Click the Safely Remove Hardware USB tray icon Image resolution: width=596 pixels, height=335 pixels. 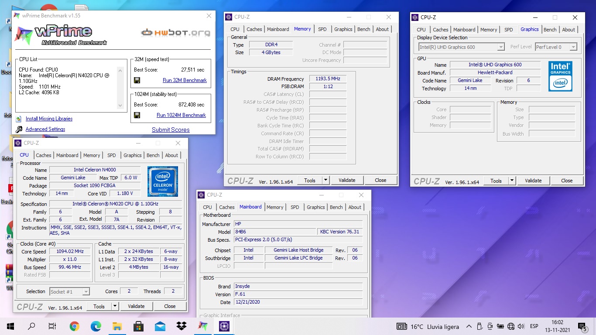(480, 326)
